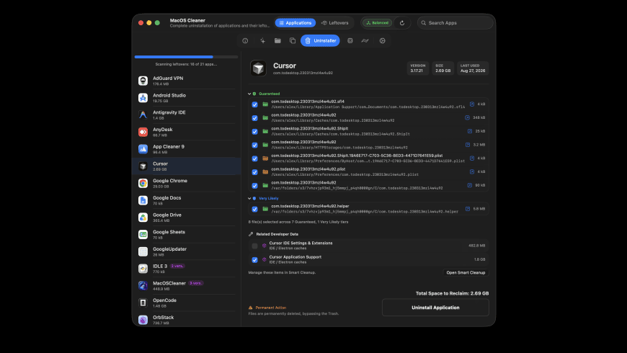The width and height of the screenshot is (627, 353).
Task: Click the Size 2.69 GB stat box
Action: point(443,68)
